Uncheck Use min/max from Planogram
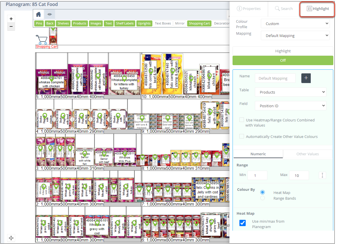The width and height of the screenshot is (337, 244). click(243, 223)
